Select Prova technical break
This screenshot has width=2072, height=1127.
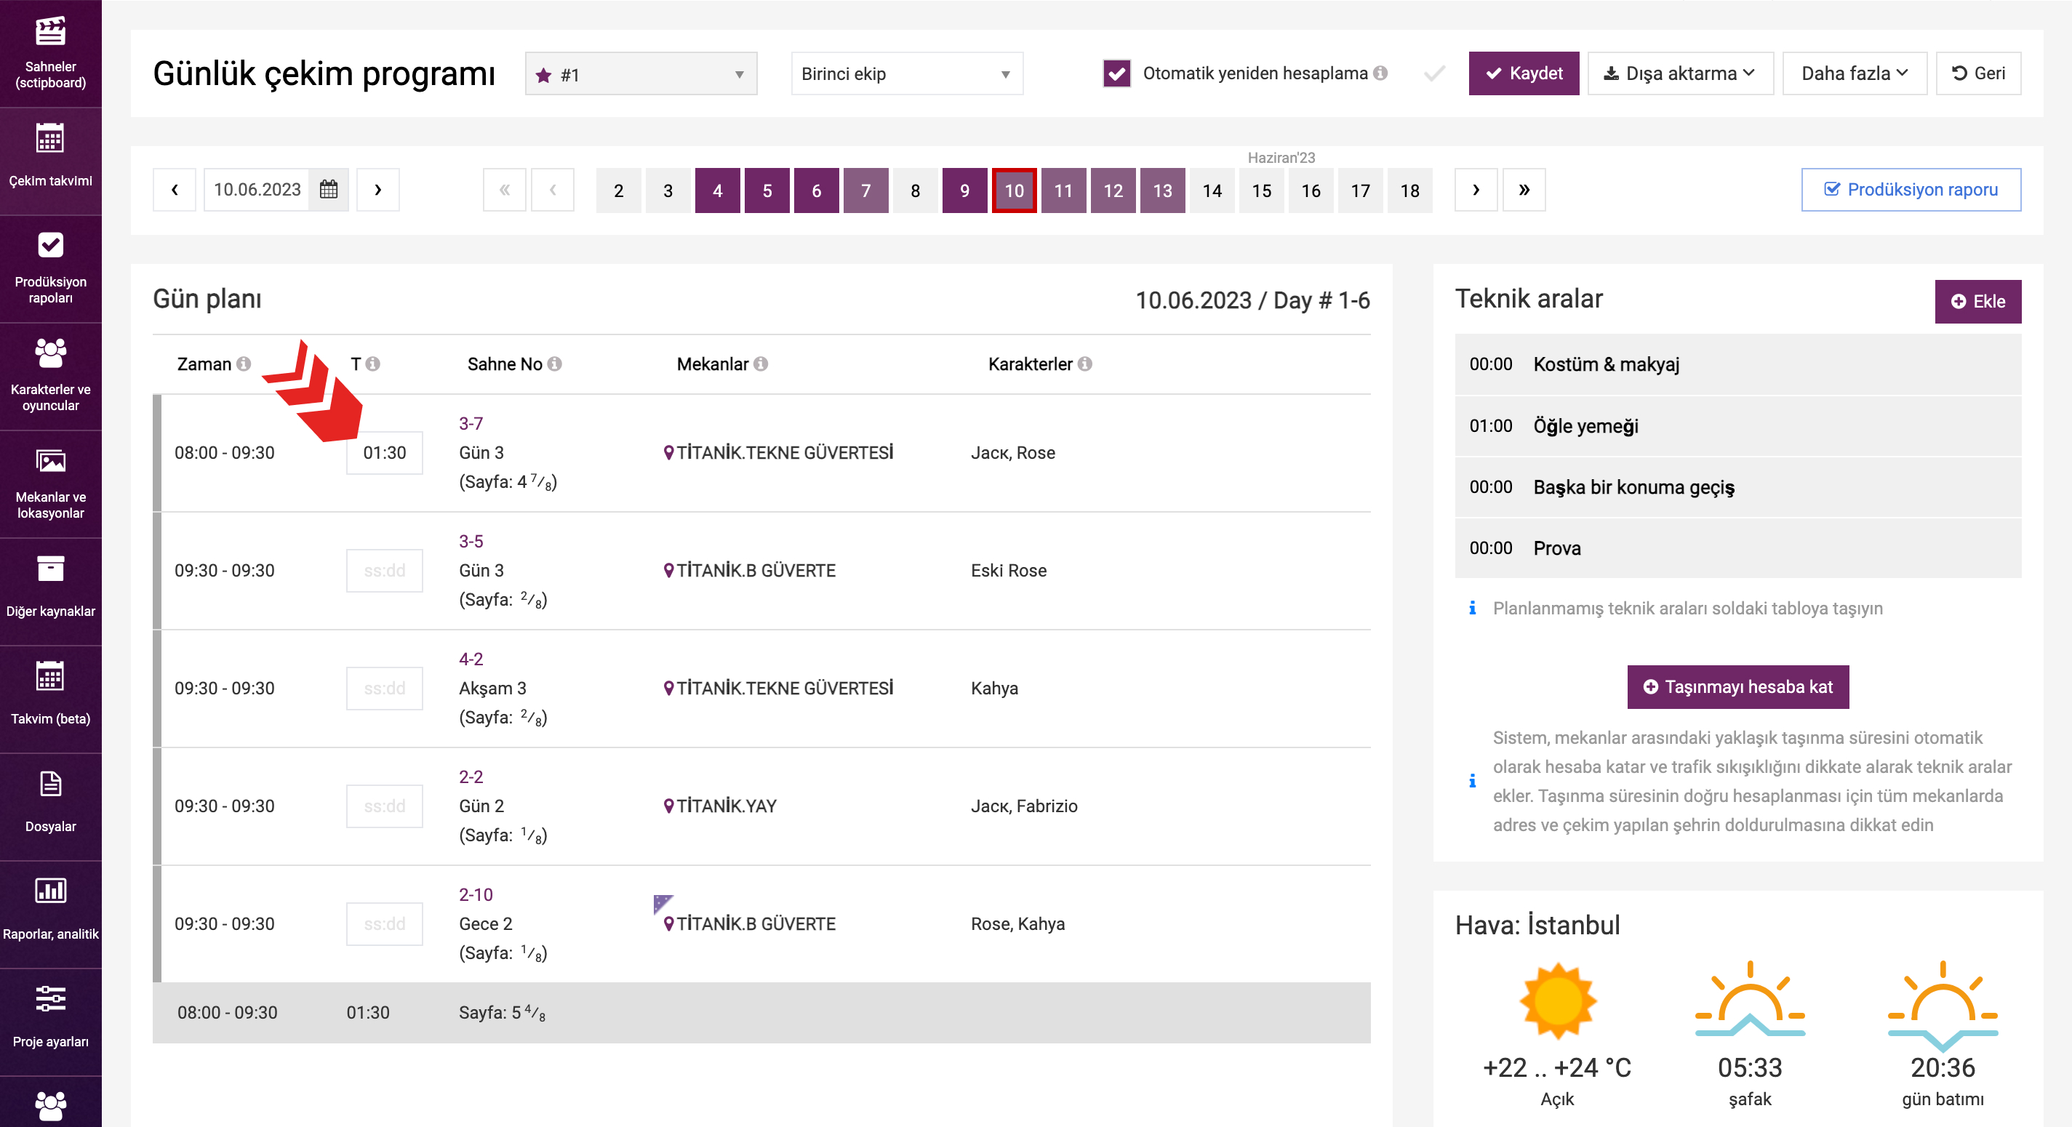1737,549
